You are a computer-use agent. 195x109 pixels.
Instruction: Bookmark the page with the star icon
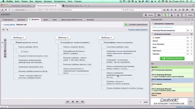click(165, 10)
